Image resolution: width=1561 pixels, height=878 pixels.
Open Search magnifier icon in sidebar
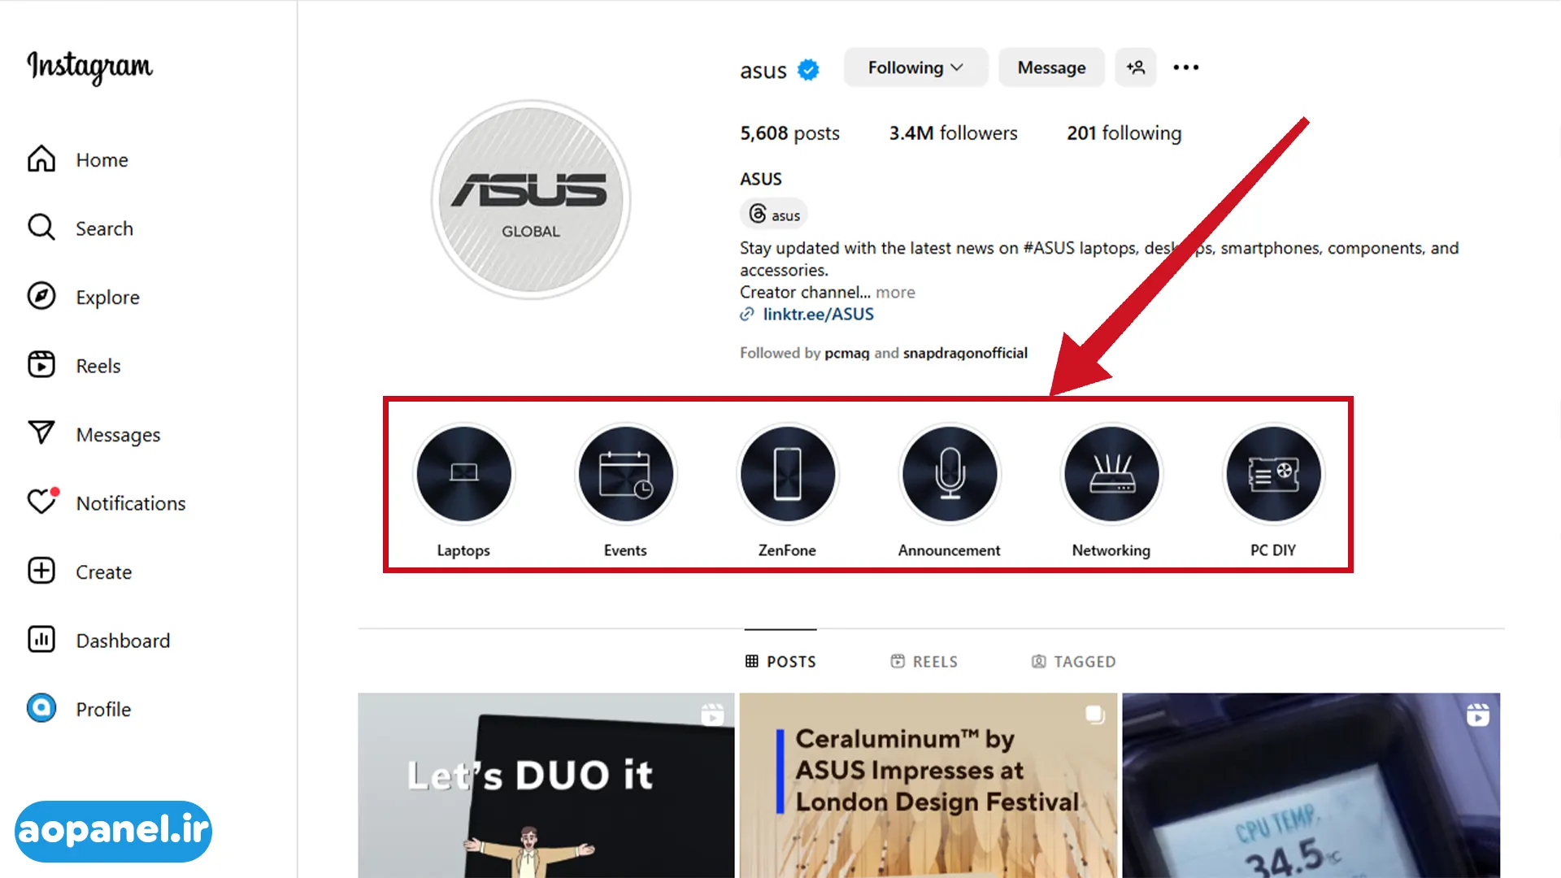pyautogui.click(x=41, y=228)
